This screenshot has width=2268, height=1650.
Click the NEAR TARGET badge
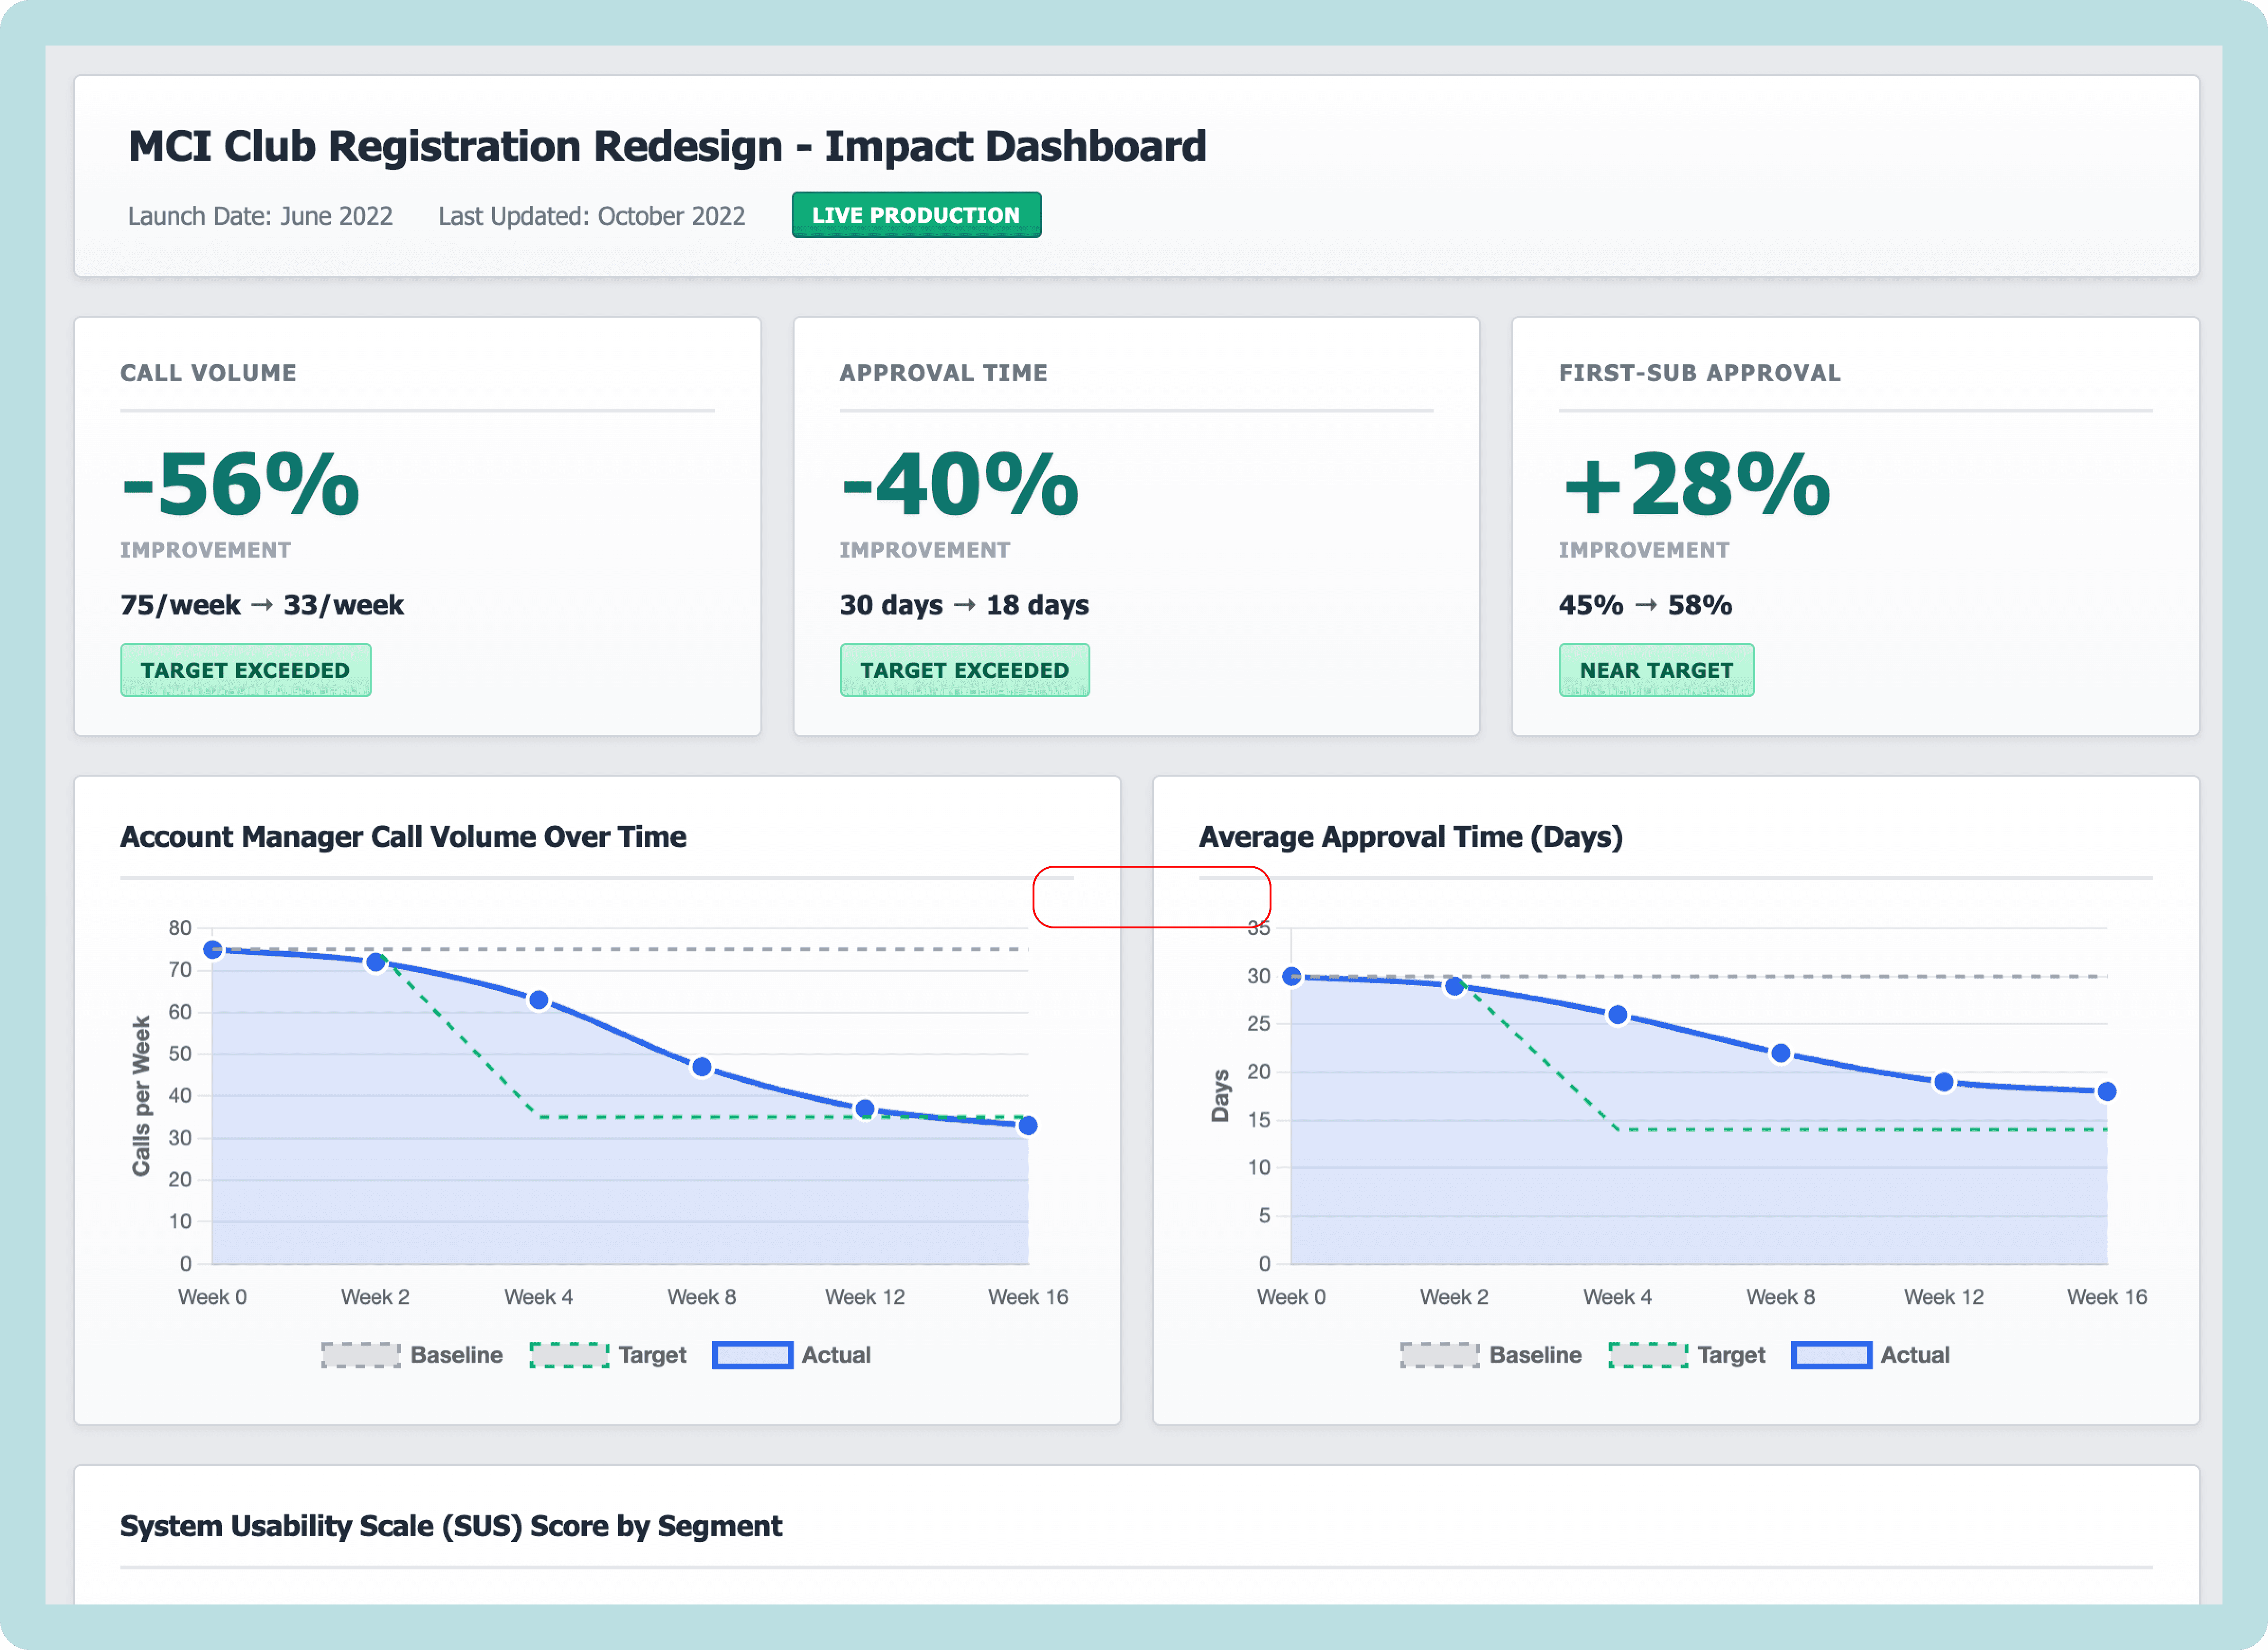tap(1656, 670)
